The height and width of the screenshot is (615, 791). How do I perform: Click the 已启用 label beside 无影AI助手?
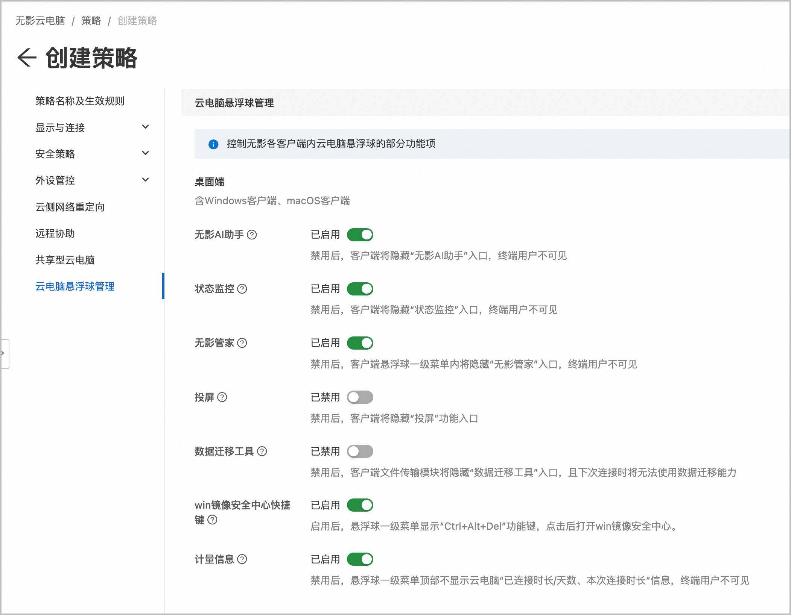325,235
